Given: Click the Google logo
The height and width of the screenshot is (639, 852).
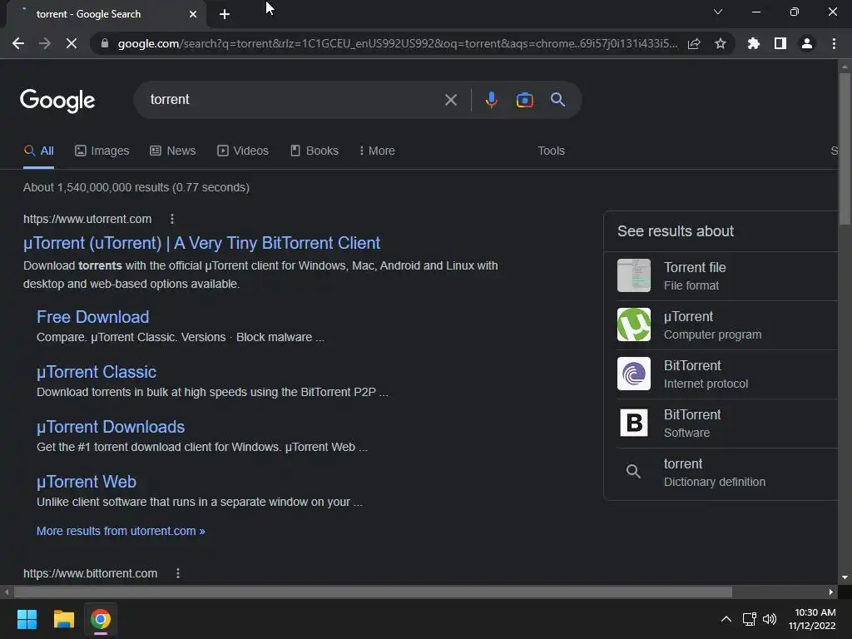Looking at the screenshot, I should 57,101.
